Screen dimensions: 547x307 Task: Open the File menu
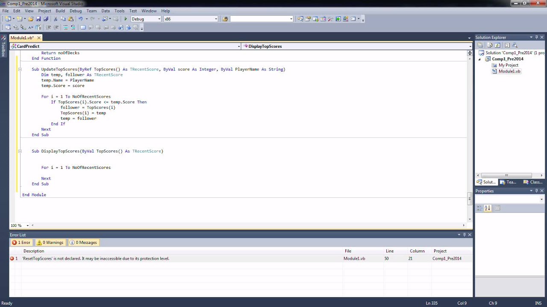coord(6,11)
